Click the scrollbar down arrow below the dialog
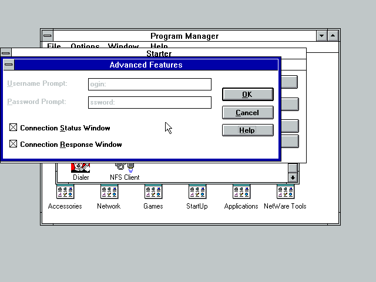Viewport: 376px width, 282px height. (x=293, y=177)
